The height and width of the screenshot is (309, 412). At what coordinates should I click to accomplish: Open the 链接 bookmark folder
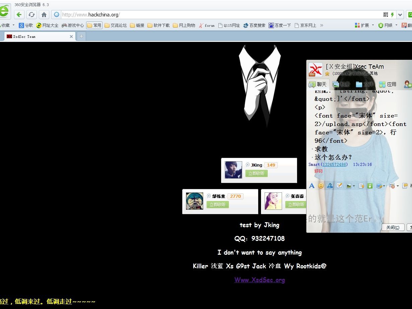[137, 25]
